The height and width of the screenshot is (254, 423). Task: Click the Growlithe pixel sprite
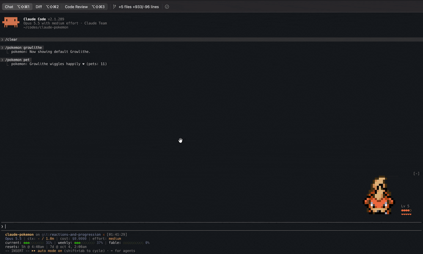click(x=379, y=195)
